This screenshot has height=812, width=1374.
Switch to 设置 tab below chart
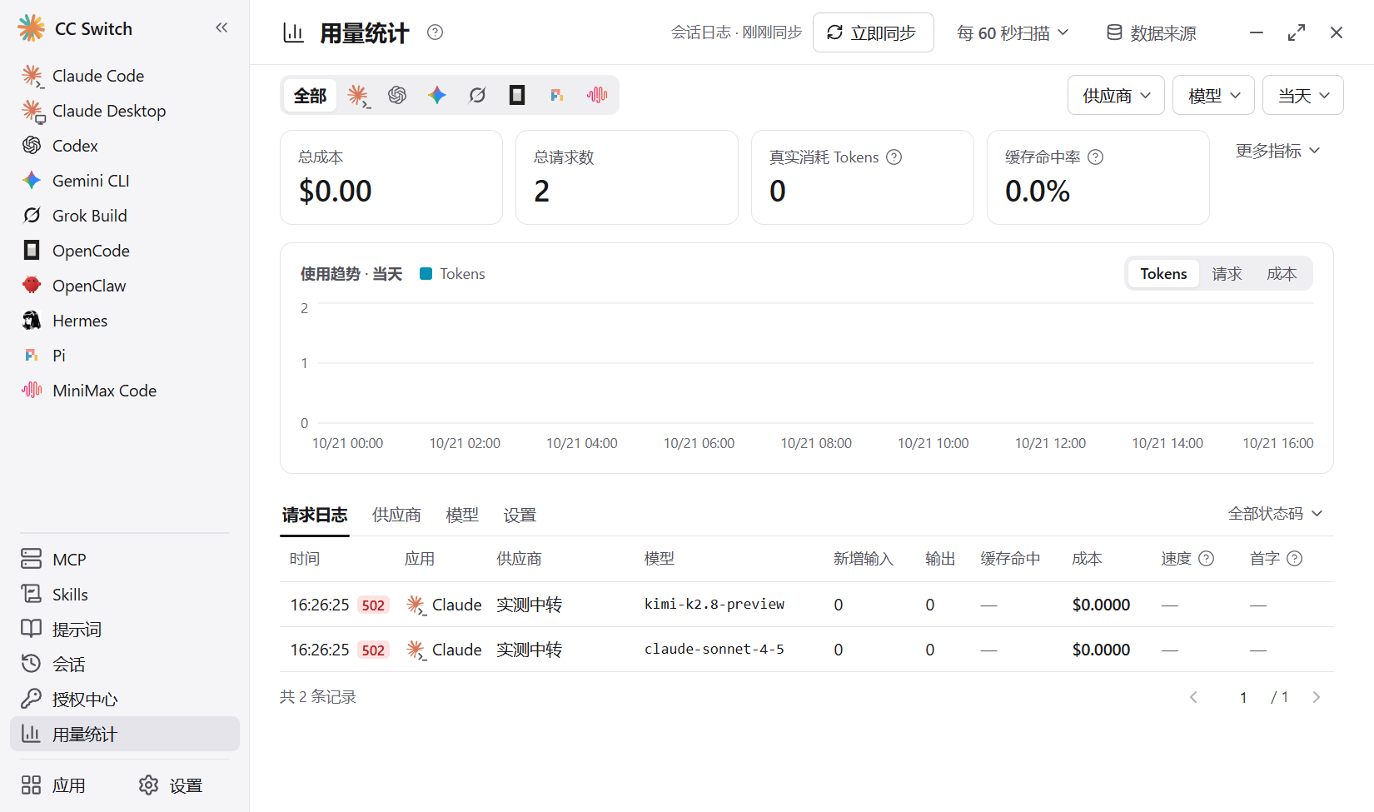tap(520, 516)
